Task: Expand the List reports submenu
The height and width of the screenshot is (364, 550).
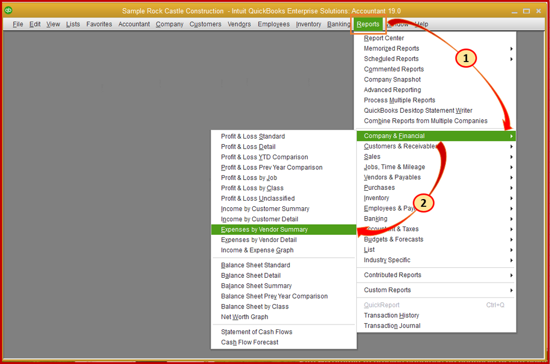Action: click(437, 250)
